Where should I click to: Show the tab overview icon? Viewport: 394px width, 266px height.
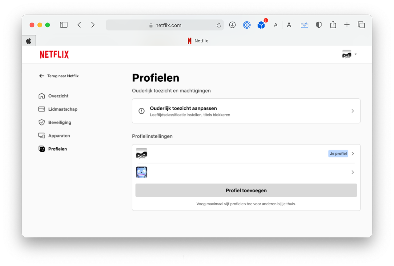[x=361, y=25]
